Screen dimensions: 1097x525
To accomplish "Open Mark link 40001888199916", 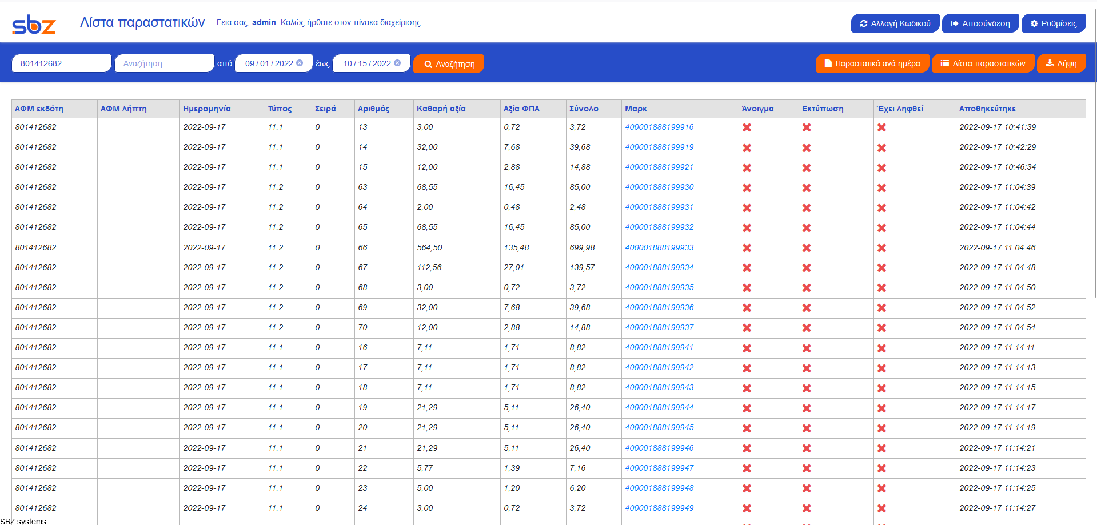I will [659, 127].
